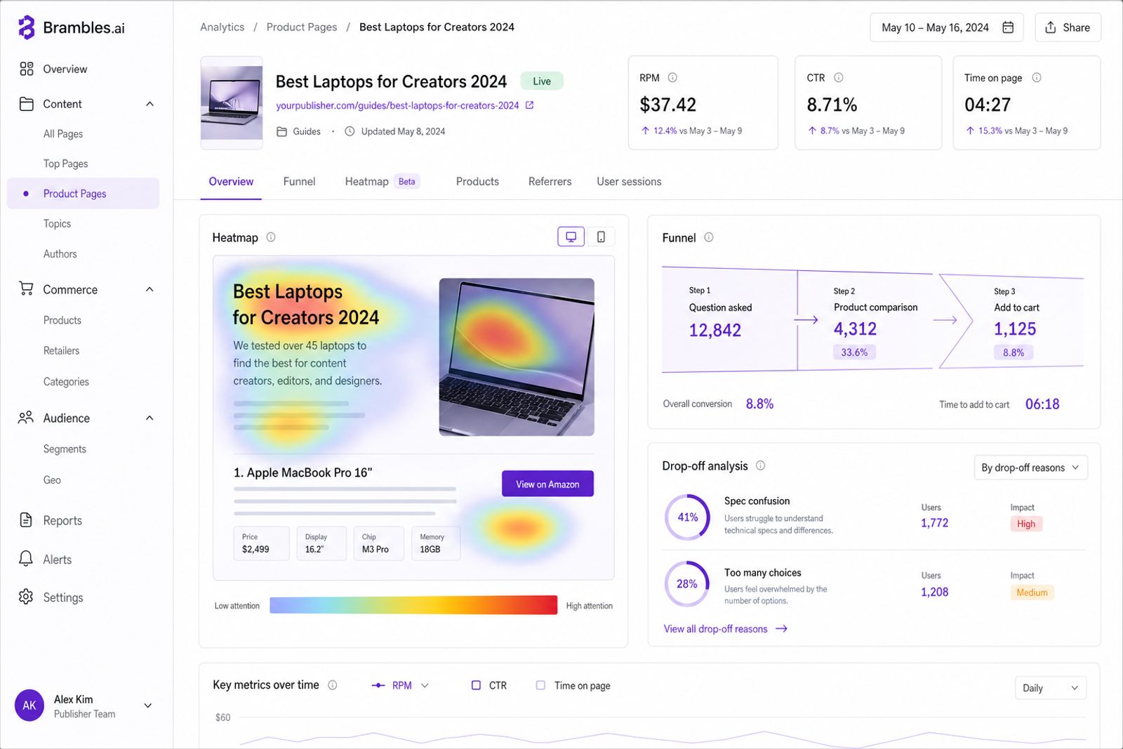Click the Heatmap panel info icon
This screenshot has height=749, width=1123.
pos(271,237)
